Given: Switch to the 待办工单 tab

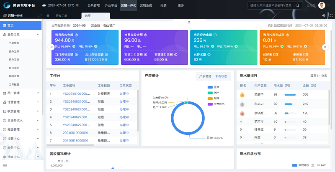Looking at the screenshot, I should (x=61, y=16).
